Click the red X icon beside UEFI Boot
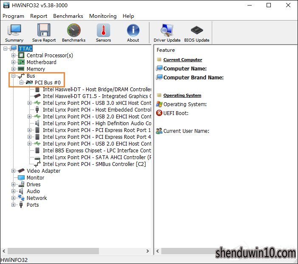The width and height of the screenshot is (298, 264). [x=159, y=113]
